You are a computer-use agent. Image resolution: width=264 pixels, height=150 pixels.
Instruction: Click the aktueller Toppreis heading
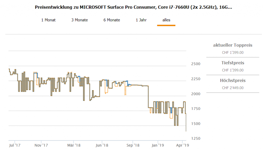click(233, 45)
